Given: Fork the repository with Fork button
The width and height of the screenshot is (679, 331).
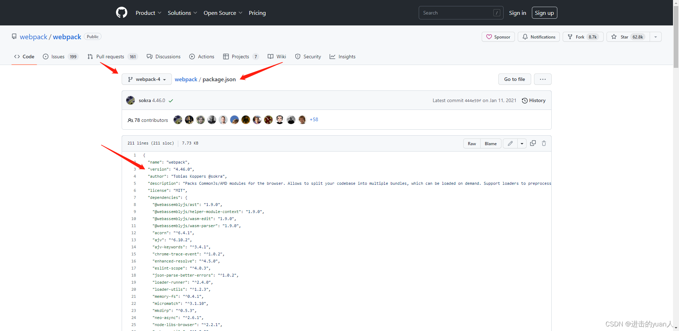Looking at the screenshot, I should coord(583,37).
